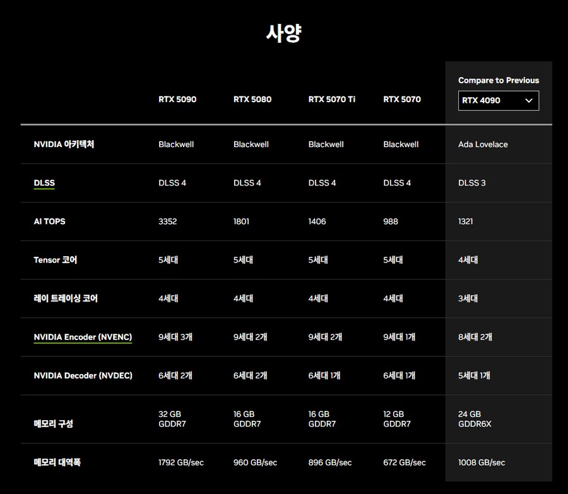Click the NVIDIA 아키텍처 row label
The height and width of the screenshot is (494, 568).
click(x=64, y=144)
